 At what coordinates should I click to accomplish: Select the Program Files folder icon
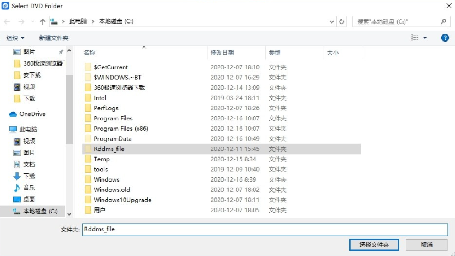(88, 118)
